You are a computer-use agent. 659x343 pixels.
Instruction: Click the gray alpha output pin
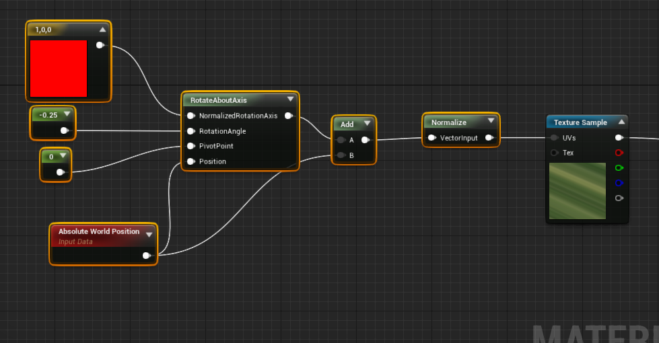coord(619,198)
